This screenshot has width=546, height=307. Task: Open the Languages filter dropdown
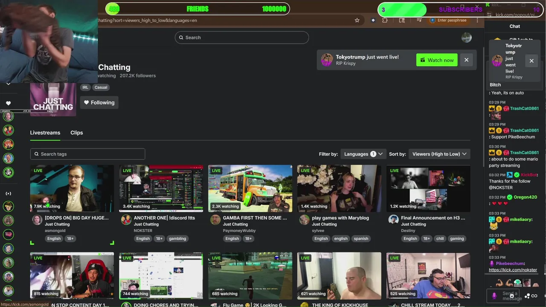[363, 154]
